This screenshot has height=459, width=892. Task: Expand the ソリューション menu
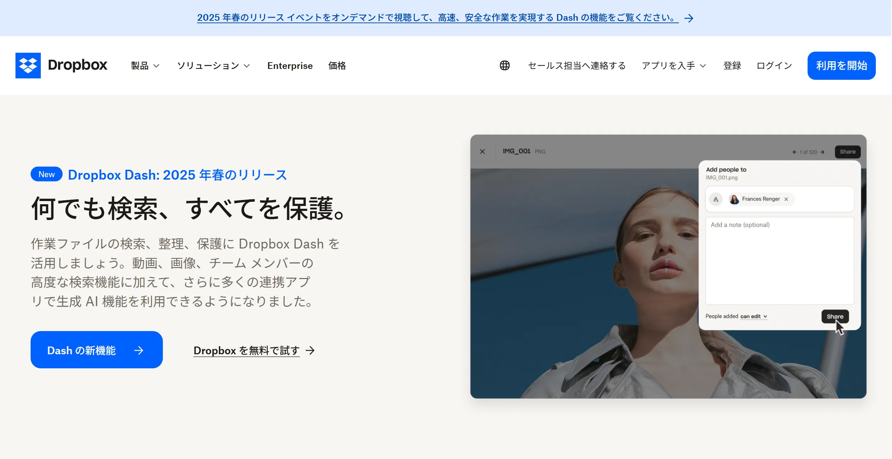click(214, 66)
